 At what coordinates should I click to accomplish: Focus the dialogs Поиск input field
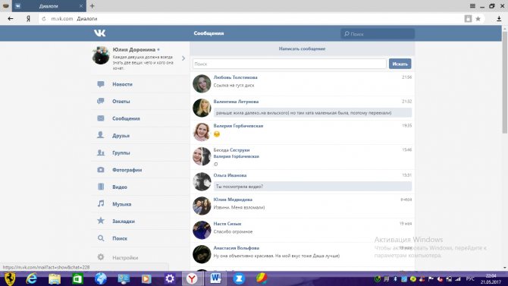tap(290, 64)
